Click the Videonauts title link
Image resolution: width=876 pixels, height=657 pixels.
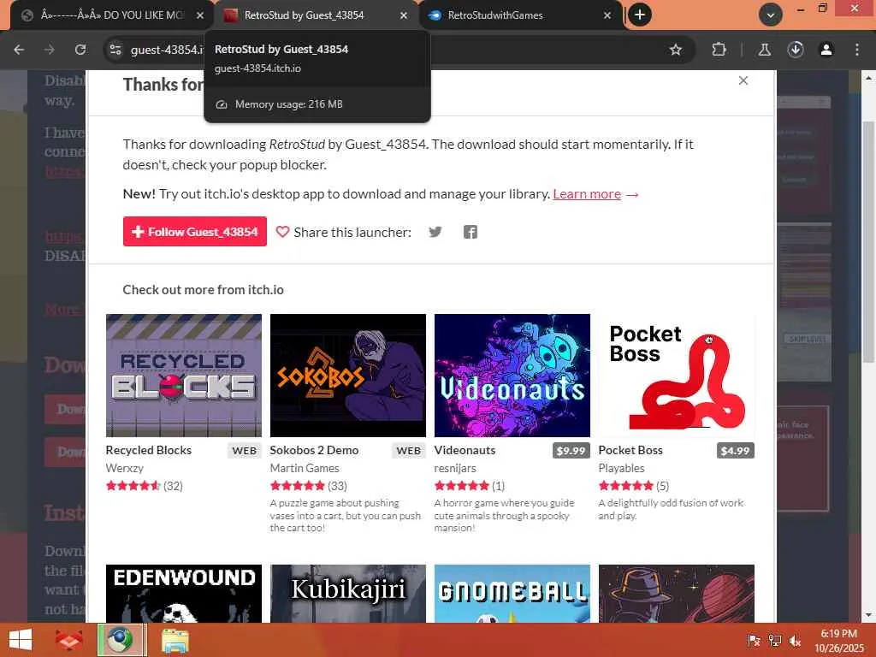click(465, 450)
